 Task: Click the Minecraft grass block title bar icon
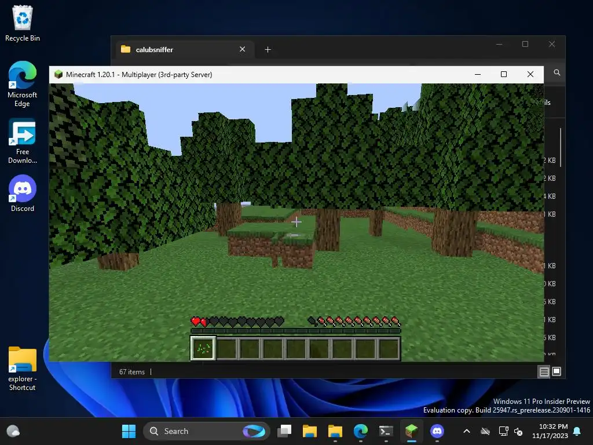point(58,75)
